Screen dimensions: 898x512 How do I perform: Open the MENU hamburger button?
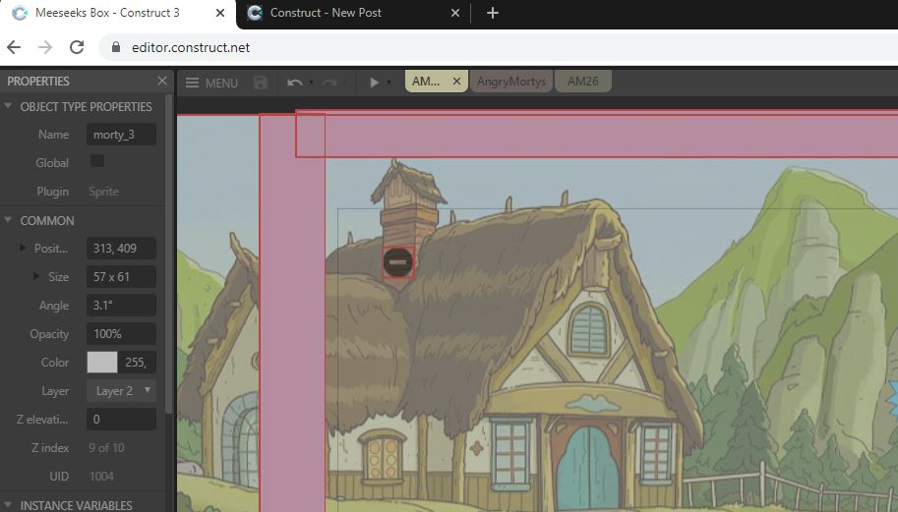click(x=211, y=83)
